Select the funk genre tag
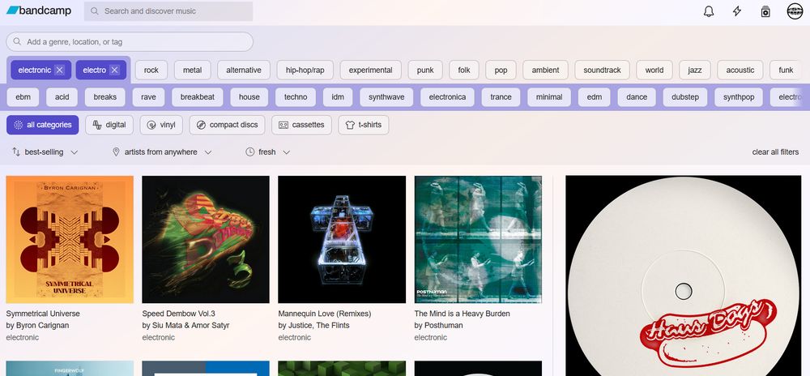The height and width of the screenshot is (376, 810). pyautogui.click(x=786, y=70)
